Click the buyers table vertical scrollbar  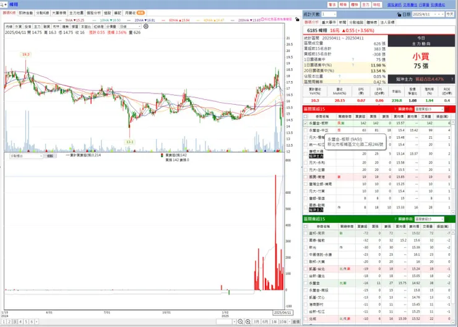[453, 167]
